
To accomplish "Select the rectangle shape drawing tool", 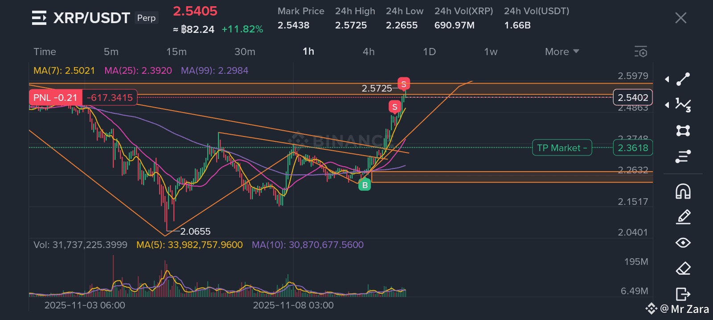I will [x=683, y=131].
